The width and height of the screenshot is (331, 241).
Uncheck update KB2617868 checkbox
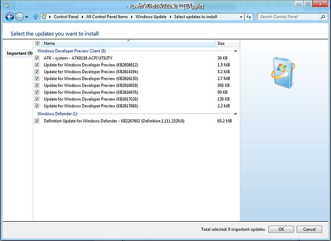point(37,106)
